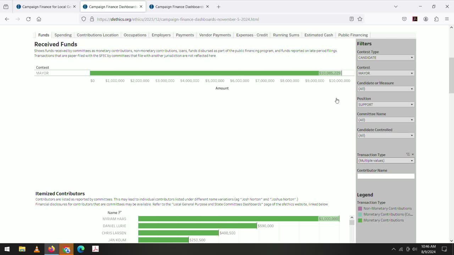Go to Firefox home page icon
Image resolution: width=454 pixels, height=255 pixels.
[39, 19]
